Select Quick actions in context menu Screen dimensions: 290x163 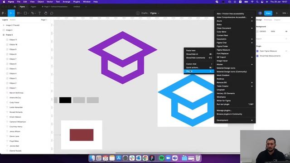coord(199,67)
